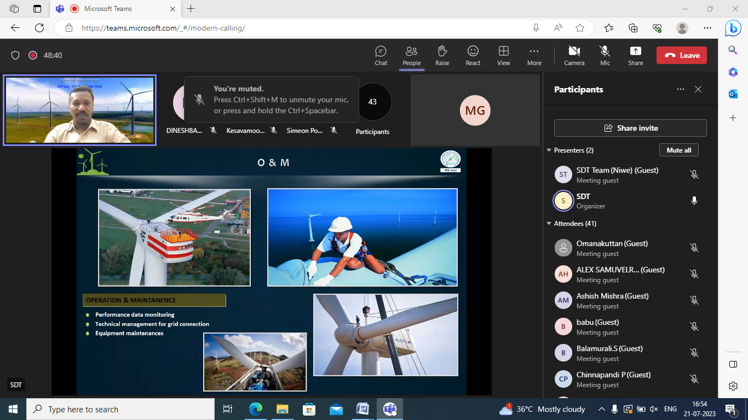Share your screen with Share icon
Screen dimensions: 748x420
(x=635, y=55)
